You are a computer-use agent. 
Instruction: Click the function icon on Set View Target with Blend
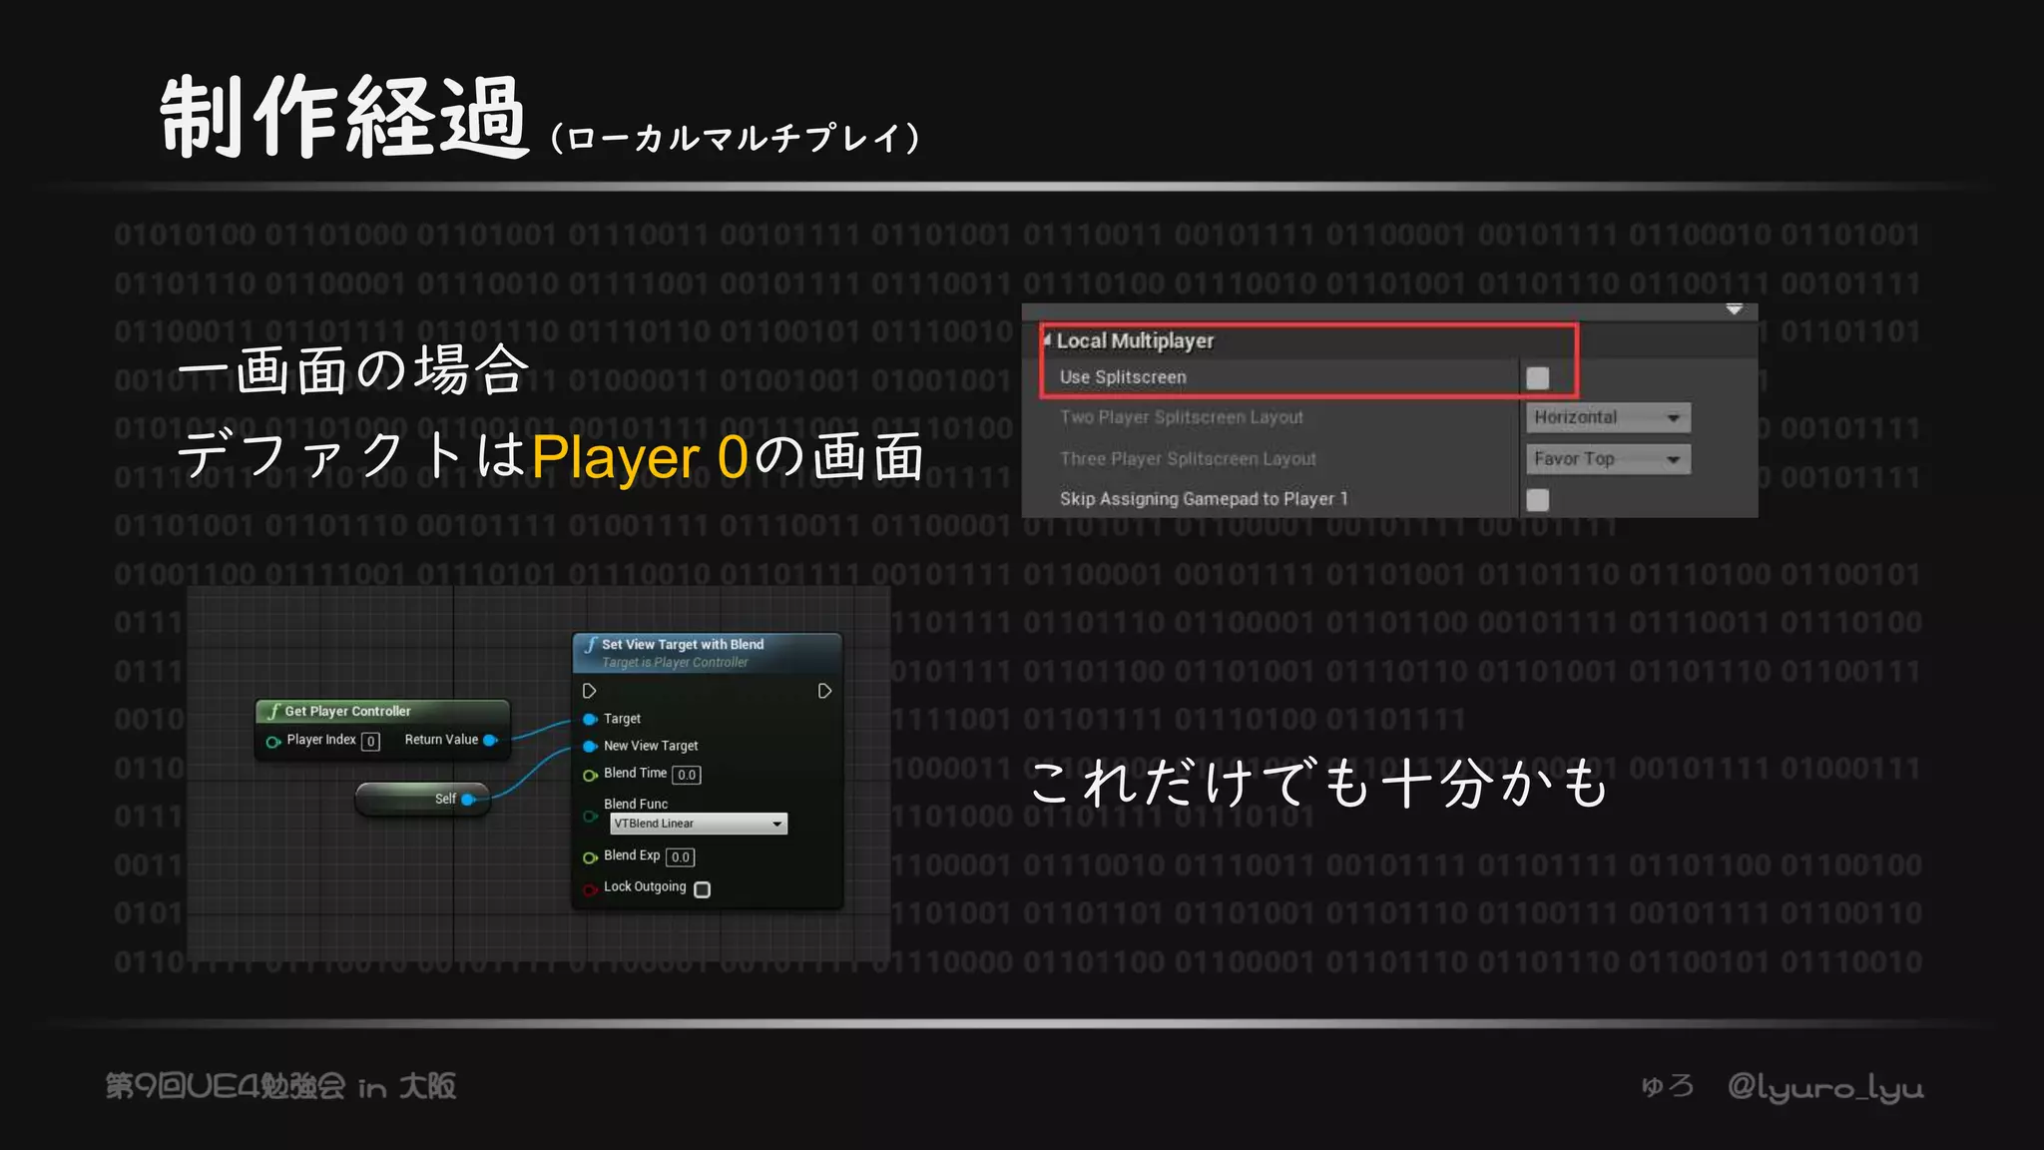coord(591,645)
